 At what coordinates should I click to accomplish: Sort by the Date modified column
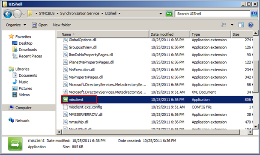(170, 34)
